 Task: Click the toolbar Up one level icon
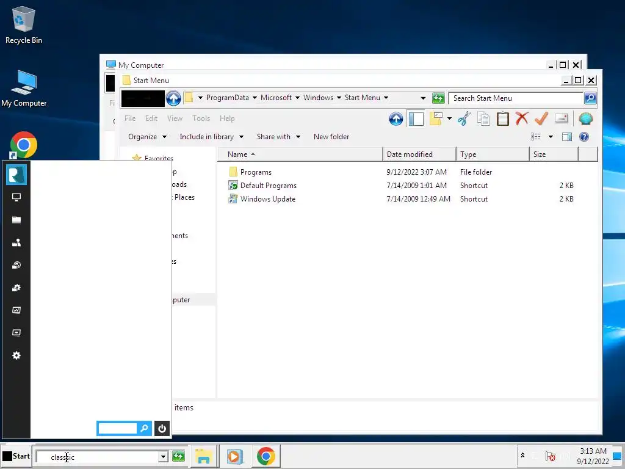[x=396, y=119]
